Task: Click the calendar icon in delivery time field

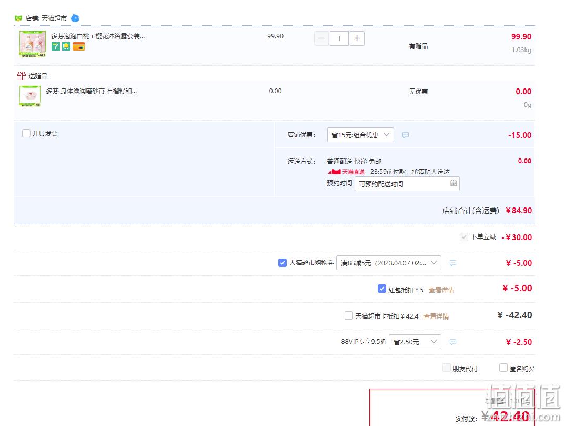Action: (x=453, y=183)
